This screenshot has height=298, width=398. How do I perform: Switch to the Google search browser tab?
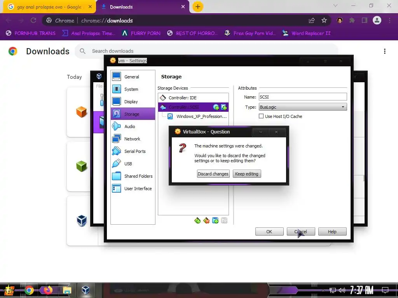[49, 7]
